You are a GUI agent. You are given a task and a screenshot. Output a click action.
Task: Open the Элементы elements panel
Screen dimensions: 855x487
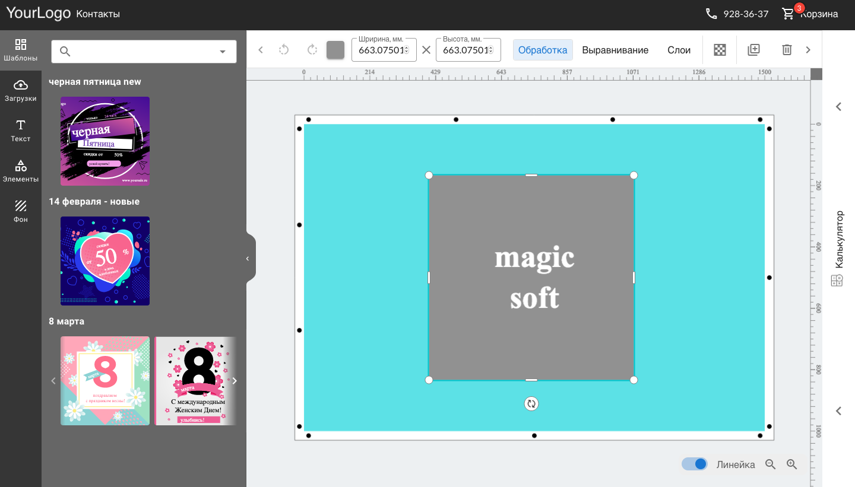coord(21,171)
